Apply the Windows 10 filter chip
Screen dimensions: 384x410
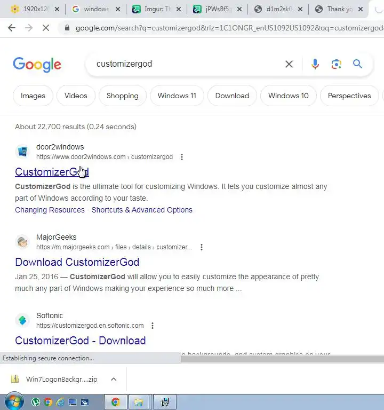[289, 96]
